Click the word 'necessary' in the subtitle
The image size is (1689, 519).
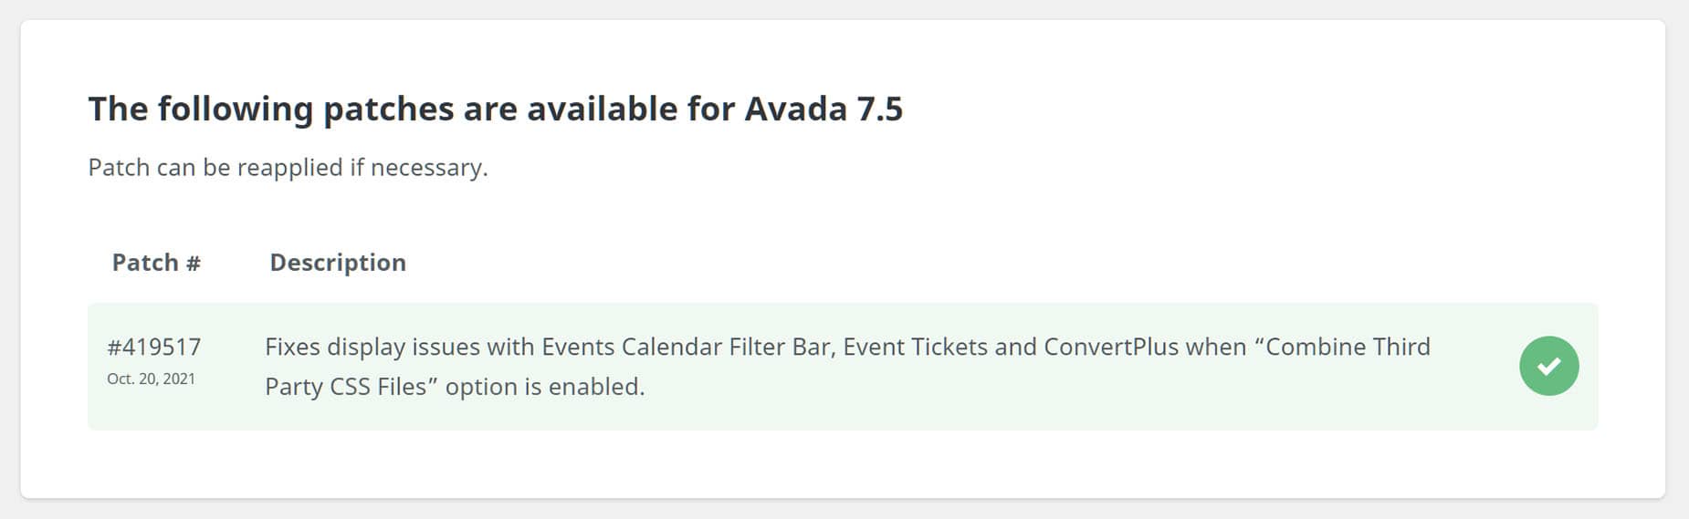coord(425,169)
